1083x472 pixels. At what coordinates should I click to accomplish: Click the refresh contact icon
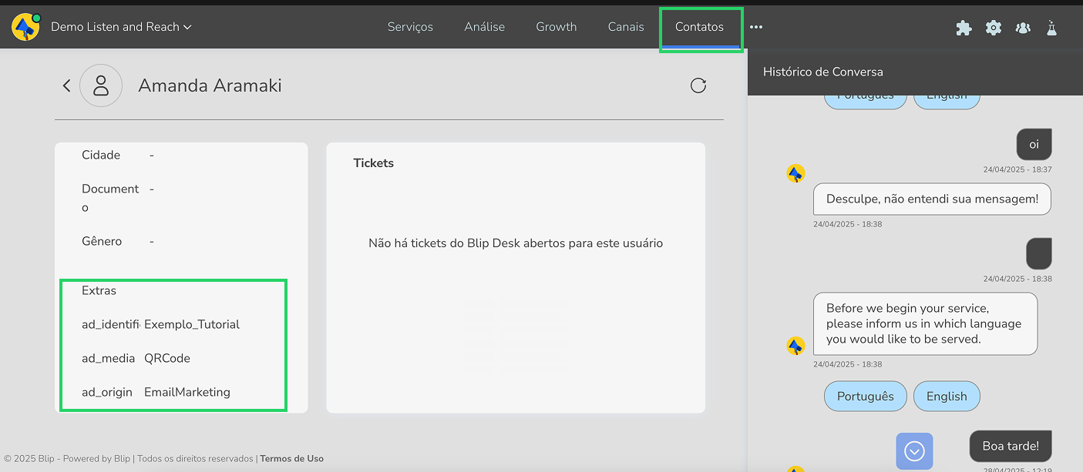(x=698, y=85)
